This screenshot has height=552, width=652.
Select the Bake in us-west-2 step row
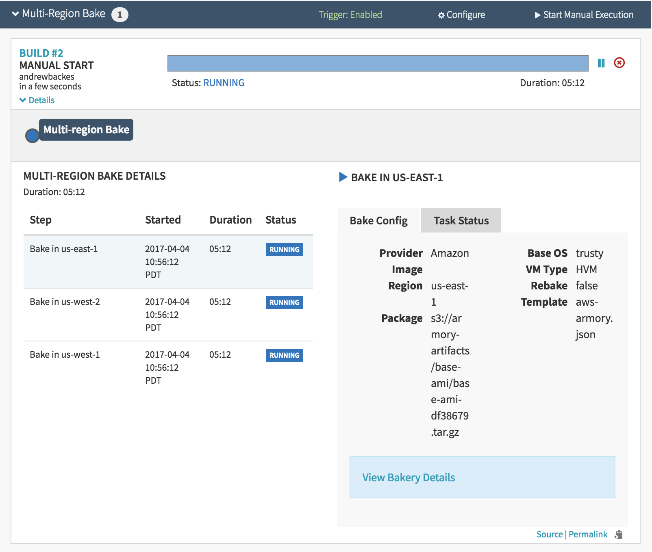coord(168,314)
